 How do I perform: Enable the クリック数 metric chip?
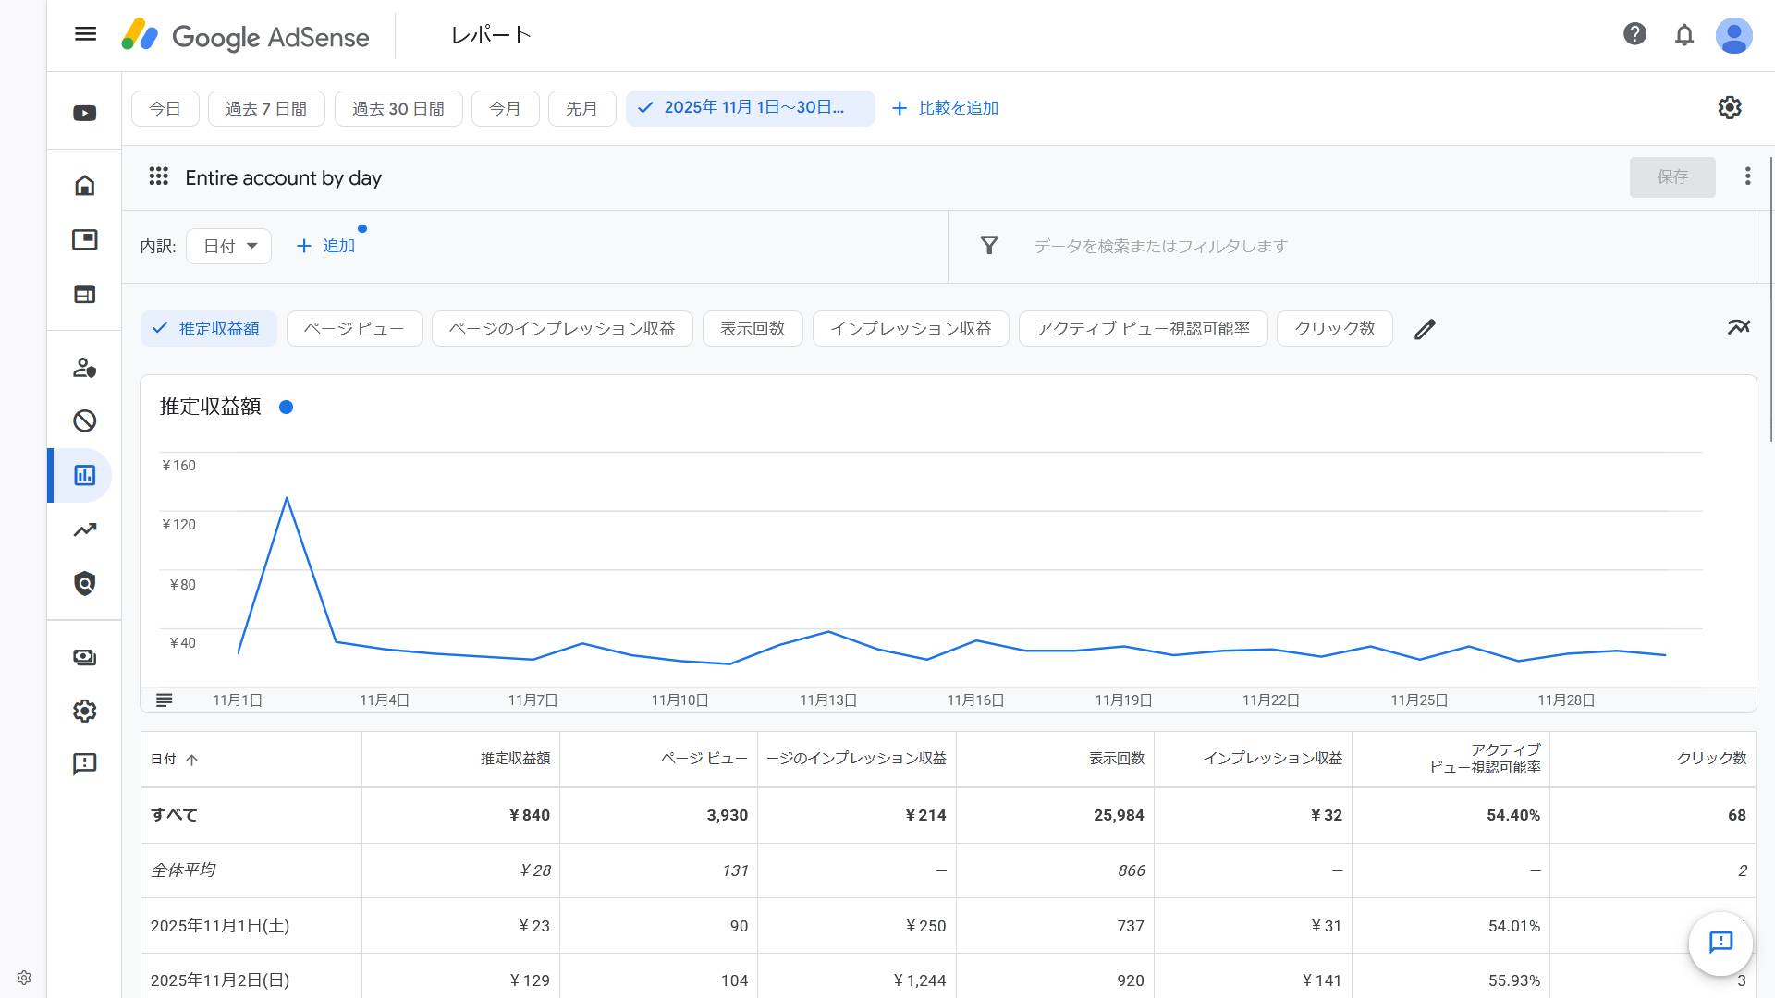tap(1334, 328)
